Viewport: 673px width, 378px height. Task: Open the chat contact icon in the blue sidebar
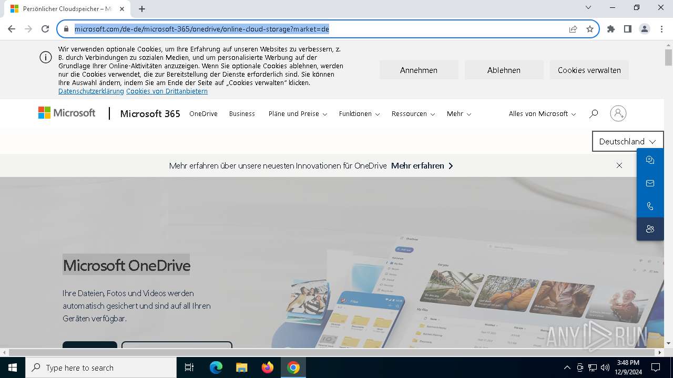[650, 160]
